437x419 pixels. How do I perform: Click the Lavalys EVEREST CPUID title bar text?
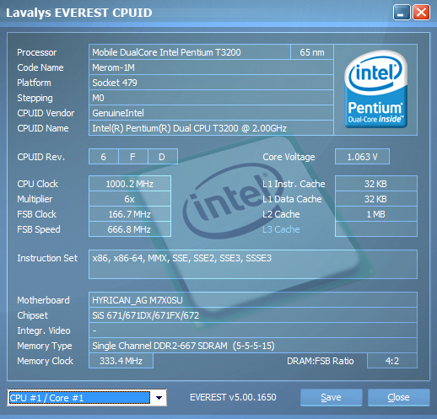click(x=79, y=13)
